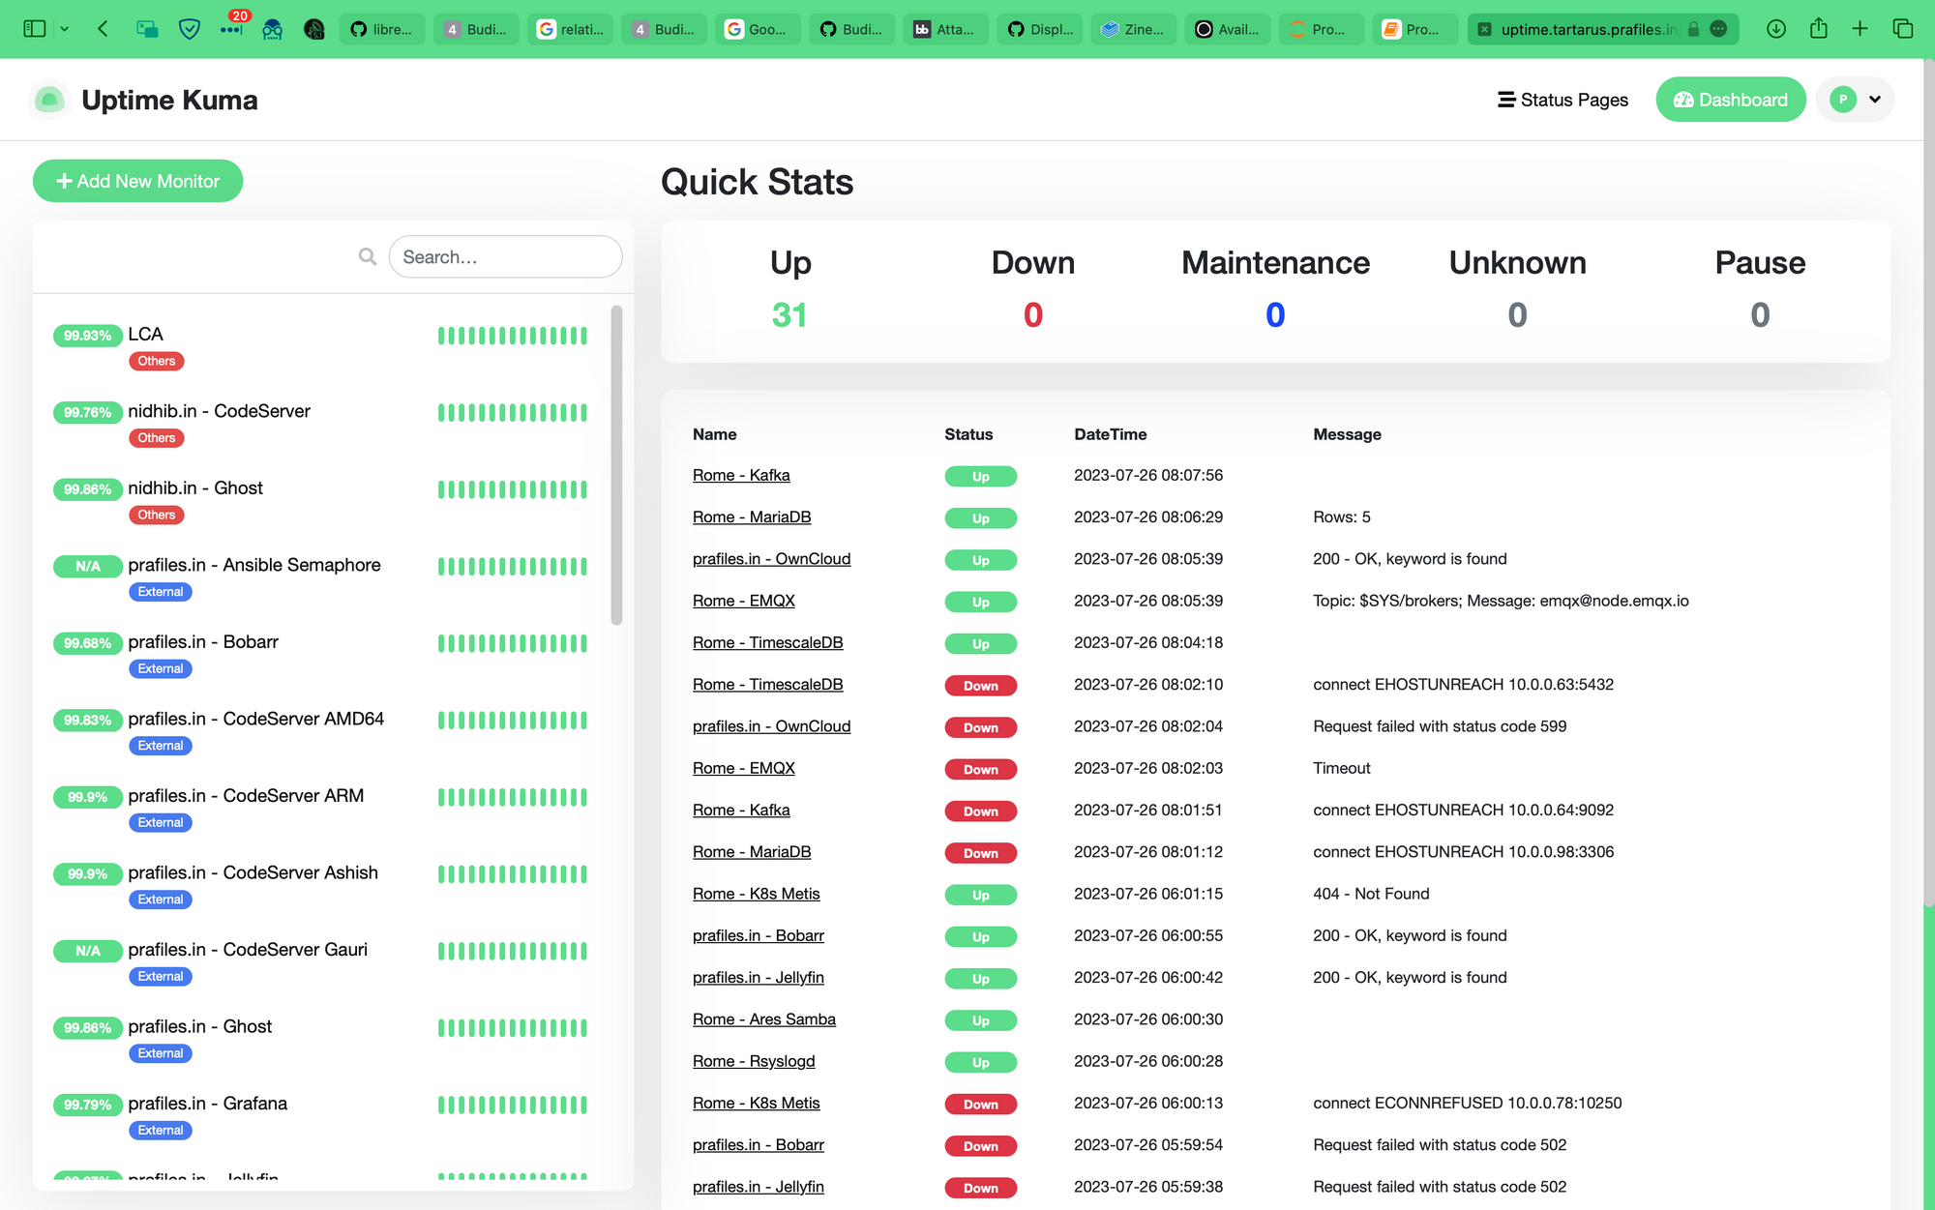The height and width of the screenshot is (1210, 1935).
Task: Click Add New Monitor
Action: point(137,181)
